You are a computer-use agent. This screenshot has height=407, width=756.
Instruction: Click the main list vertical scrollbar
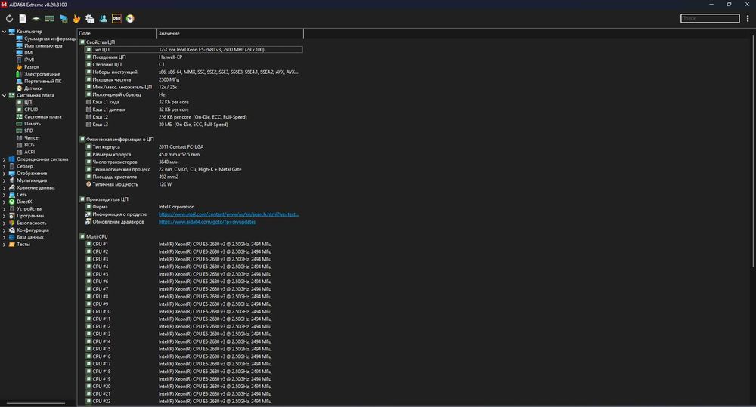tap(753, 153)
